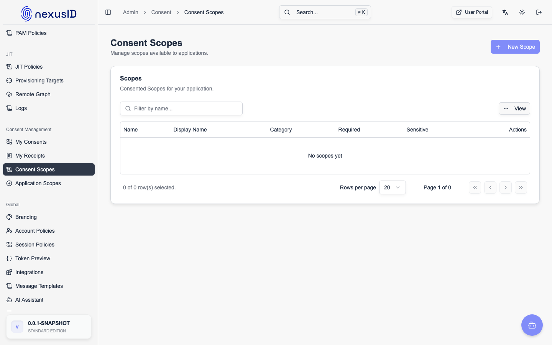This screenshot has height=345, width=552.
Task: Click the Branding palette icon
Action: pyautogui.click(x=9, y=217)
